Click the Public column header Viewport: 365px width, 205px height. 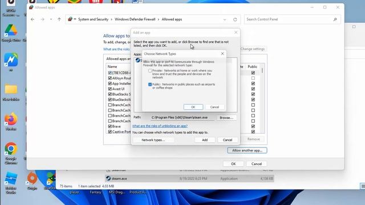coord(252,67)
